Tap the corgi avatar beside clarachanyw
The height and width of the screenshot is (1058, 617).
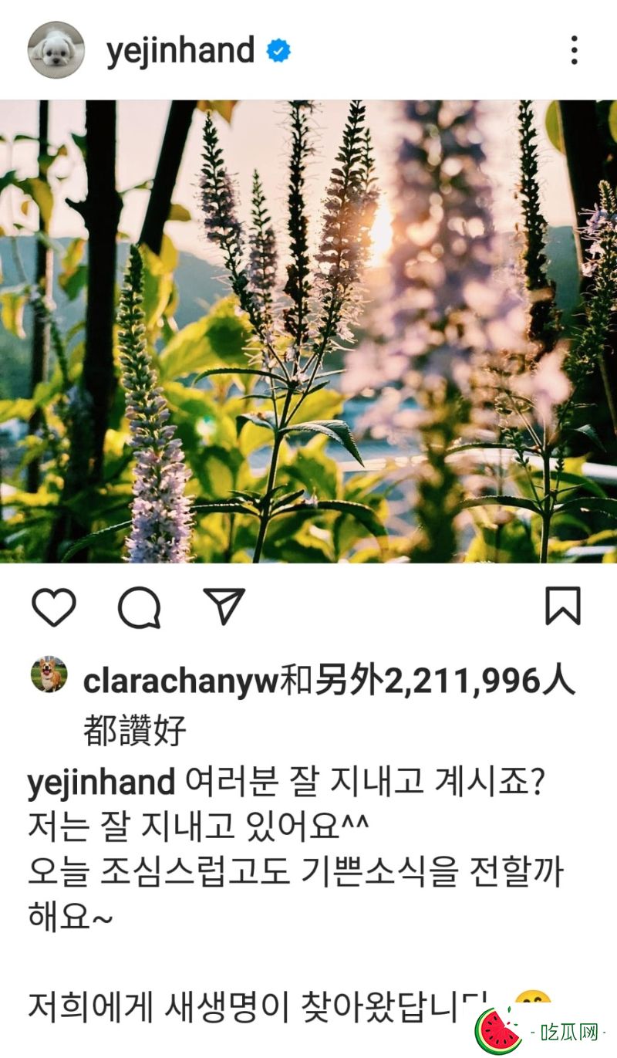(49, 675)
